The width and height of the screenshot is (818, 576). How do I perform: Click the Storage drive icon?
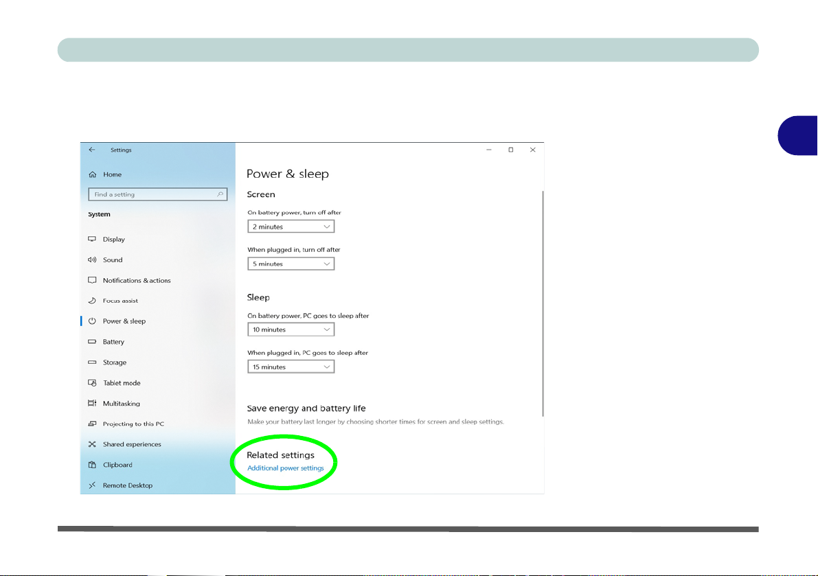pos(92,362)
